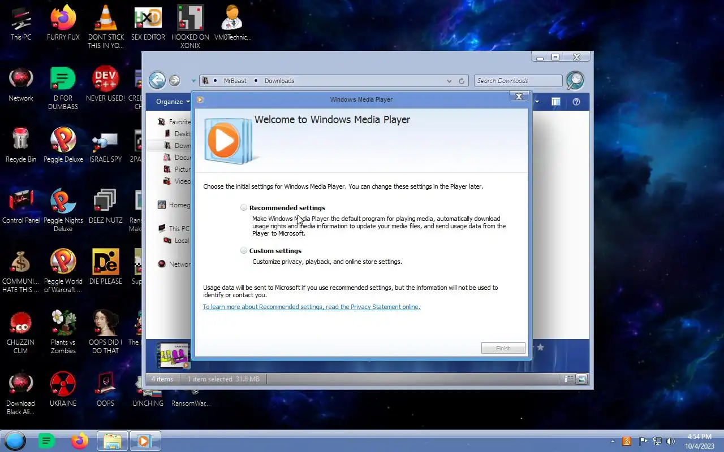The image size is (724, 452).
Task: Go back in the Downloads explorer window
Action: click(x=157, y=80)
